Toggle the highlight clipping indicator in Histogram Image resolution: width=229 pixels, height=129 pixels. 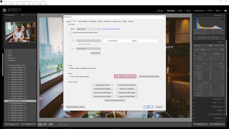pyautogui.click(x=223, y=19)
